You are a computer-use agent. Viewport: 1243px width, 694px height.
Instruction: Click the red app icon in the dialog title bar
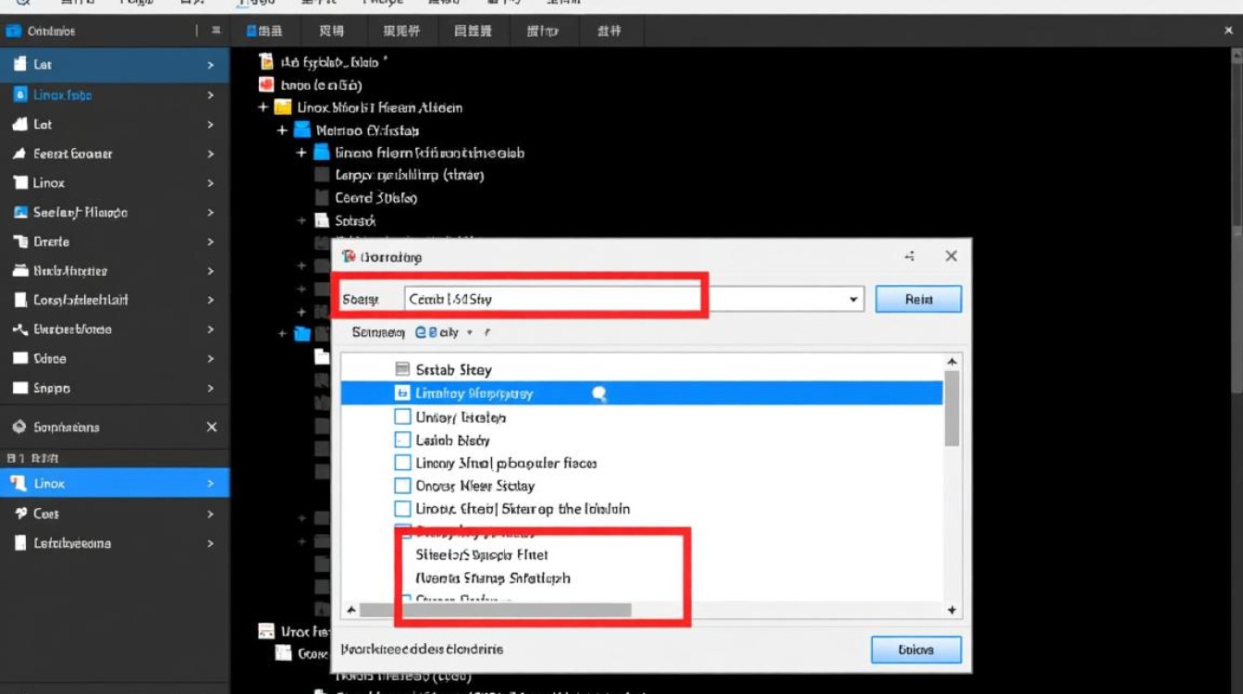[349, 256]
